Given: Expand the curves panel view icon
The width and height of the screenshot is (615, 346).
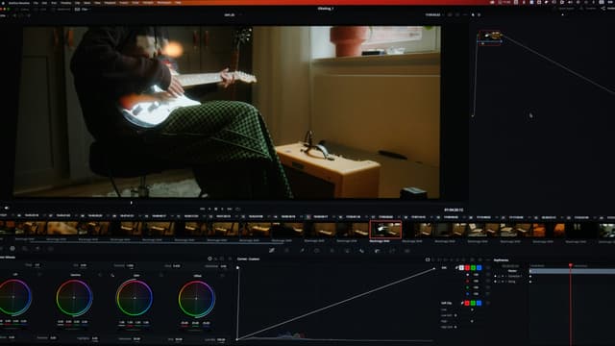Looking at the screenshot, I should (428, 259).
